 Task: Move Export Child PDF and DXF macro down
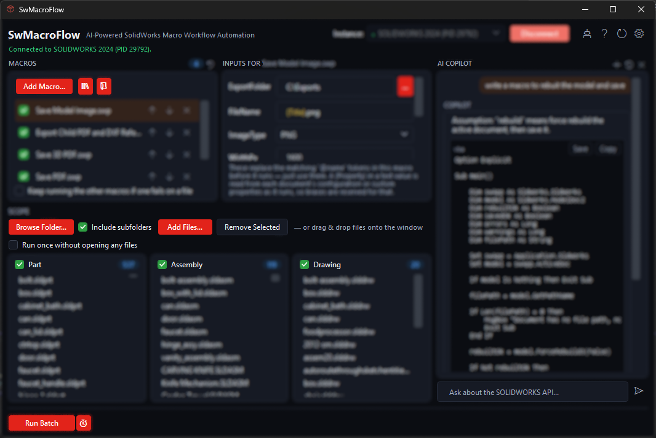tap(169, 132)
